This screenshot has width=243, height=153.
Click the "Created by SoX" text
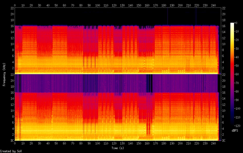point(11,151)
